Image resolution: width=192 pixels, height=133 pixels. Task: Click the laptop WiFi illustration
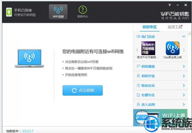pos(30,58)
